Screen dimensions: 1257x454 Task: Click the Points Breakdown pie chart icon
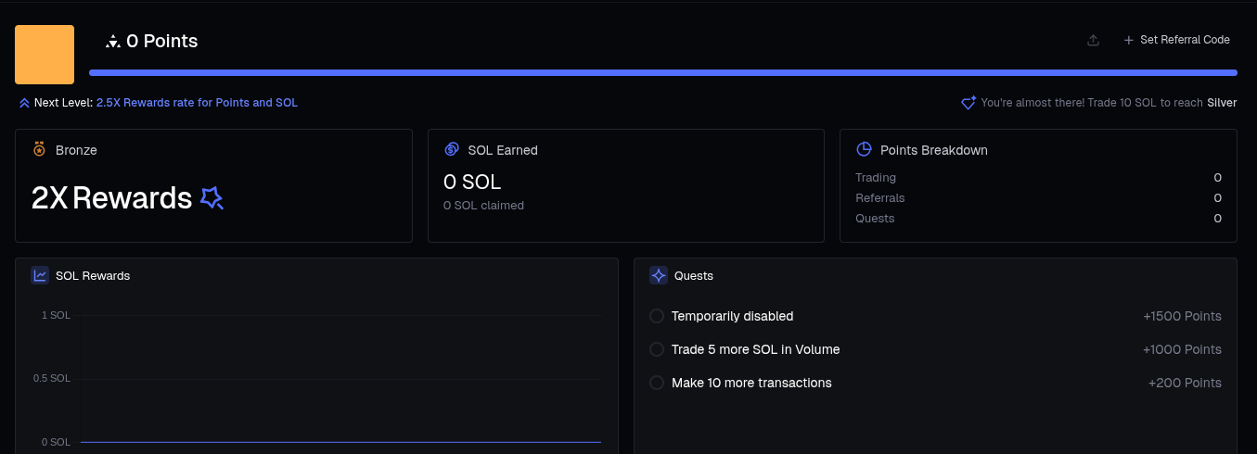pos(864,149)
